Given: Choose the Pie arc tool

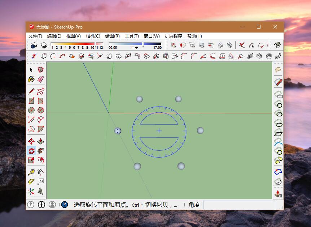Looking at the screenshot, I should 40,129.
